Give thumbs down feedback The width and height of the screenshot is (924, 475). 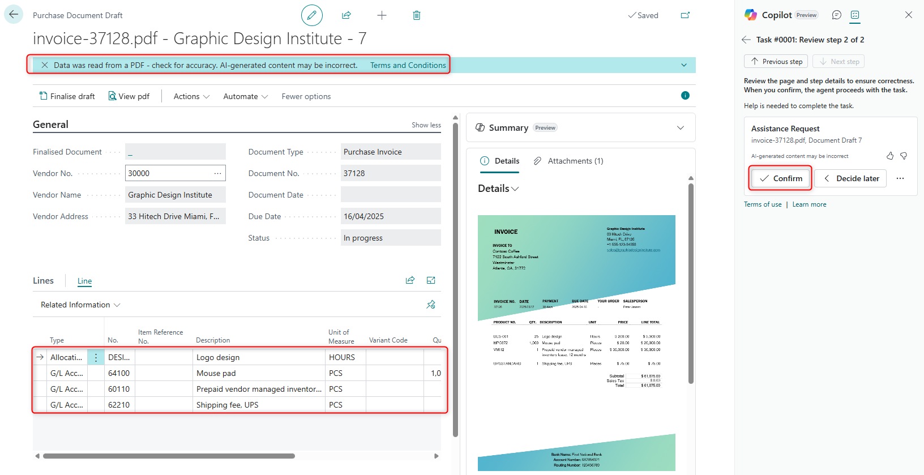pyautogui.click(x=904, y=156)
